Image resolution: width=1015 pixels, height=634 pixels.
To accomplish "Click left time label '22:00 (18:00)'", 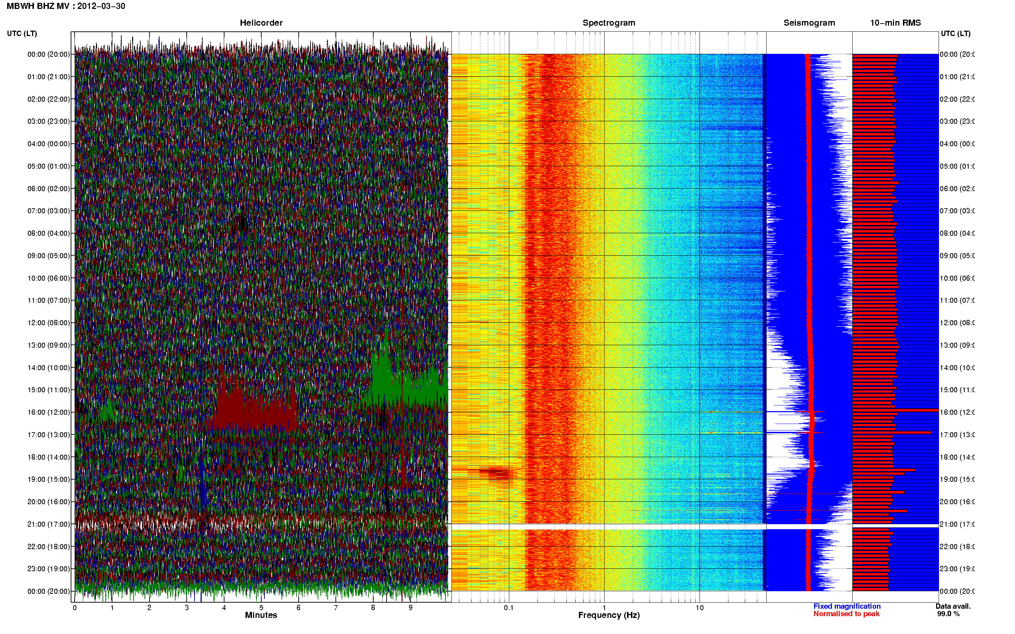I will 49,546.
